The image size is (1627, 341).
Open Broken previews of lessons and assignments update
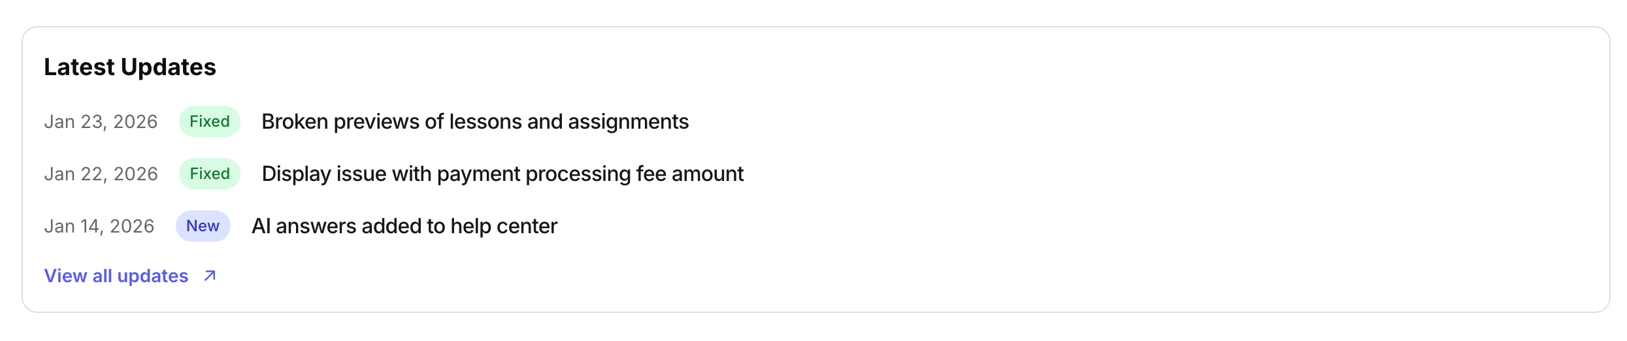(475, 122)
